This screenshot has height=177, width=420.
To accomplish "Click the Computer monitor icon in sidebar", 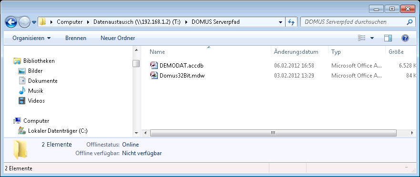I will point(17,121).
